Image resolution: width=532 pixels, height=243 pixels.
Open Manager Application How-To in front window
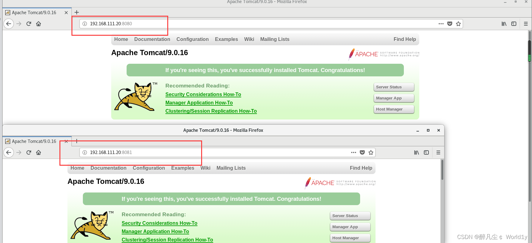155,231
